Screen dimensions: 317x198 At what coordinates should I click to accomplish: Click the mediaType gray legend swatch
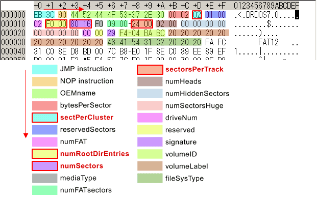(x=45, y=178)
